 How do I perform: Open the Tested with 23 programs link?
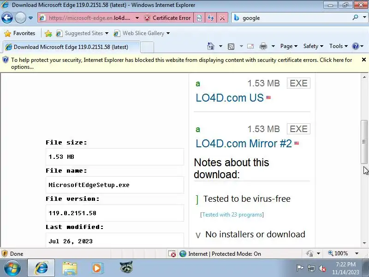tap(232, 215)
